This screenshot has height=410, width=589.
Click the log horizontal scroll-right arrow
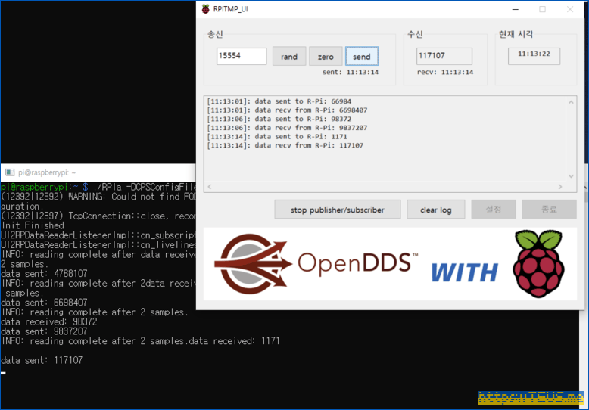pyautogui.click(x=560, y=187)
